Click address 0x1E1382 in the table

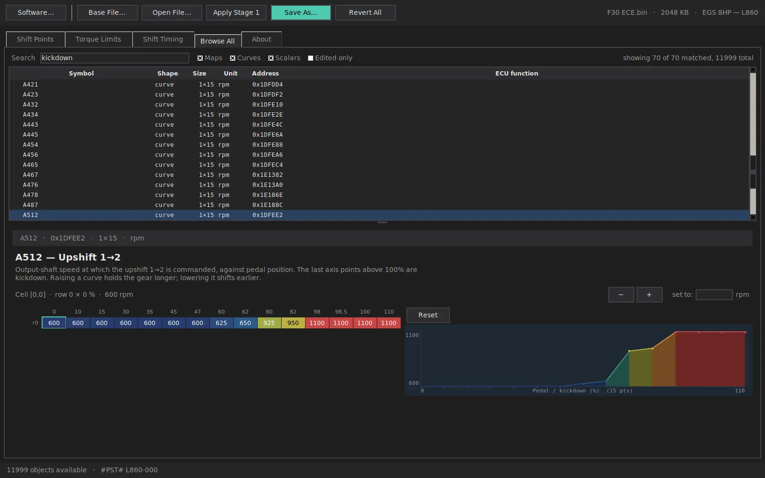(268, 175)
